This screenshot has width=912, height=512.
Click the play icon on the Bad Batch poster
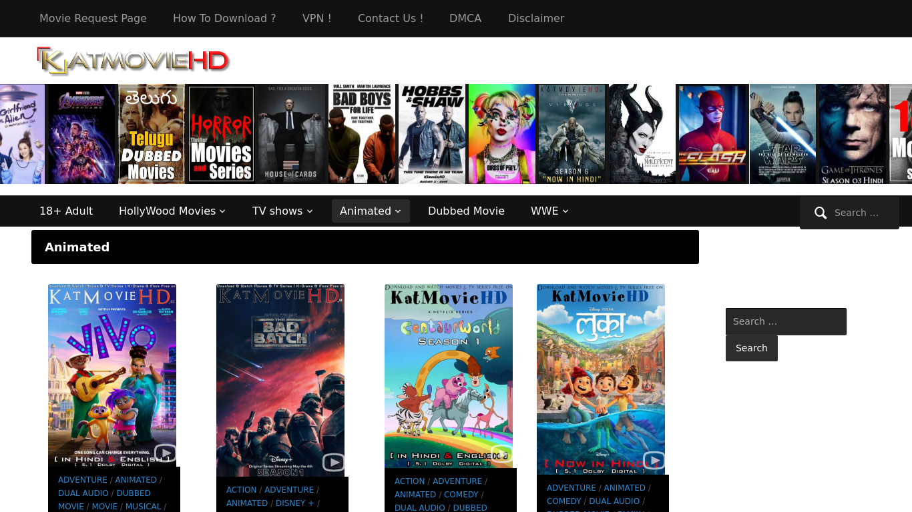[333, 462]
